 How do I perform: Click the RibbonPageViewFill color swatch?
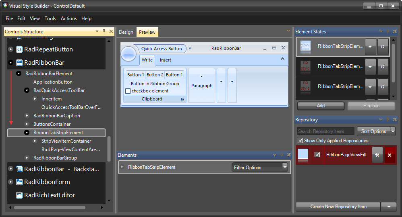pyautogui.click(x=303, y=155)
